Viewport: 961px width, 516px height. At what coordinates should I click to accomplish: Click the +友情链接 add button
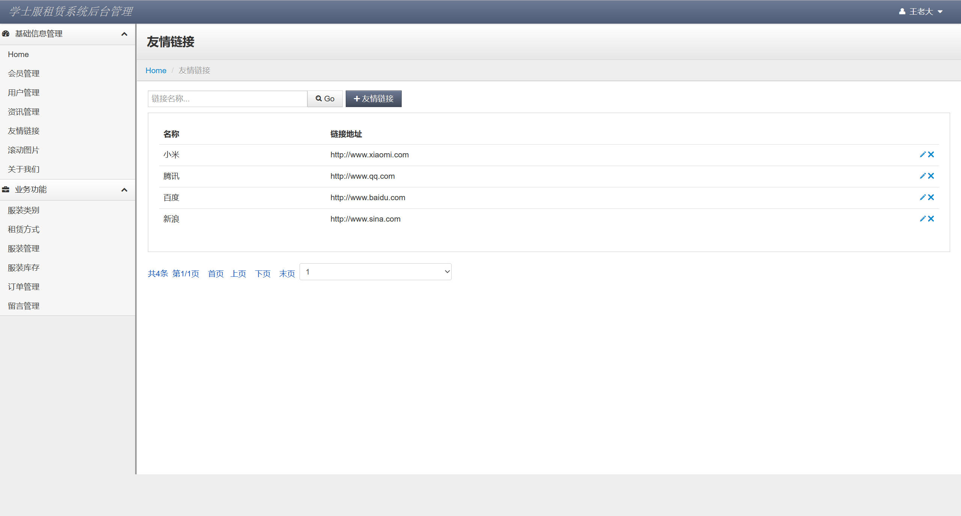coord(374,99)
